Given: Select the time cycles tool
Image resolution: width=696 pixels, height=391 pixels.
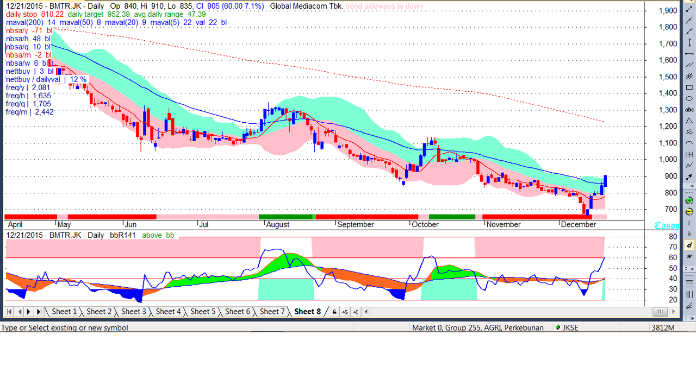Looking at the screenshot, I should [689, 154].
